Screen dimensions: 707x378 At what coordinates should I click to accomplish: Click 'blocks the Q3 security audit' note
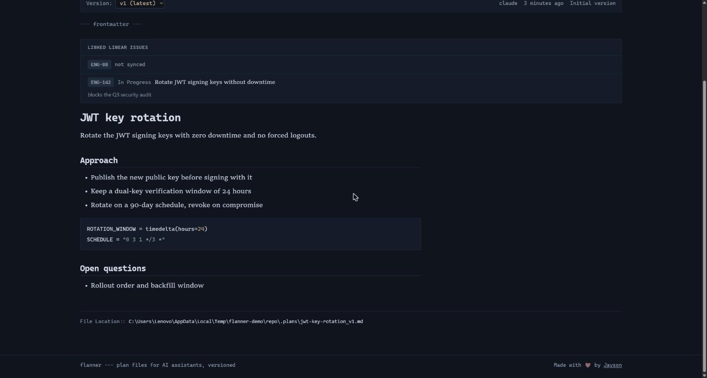(x=119, y=95)
